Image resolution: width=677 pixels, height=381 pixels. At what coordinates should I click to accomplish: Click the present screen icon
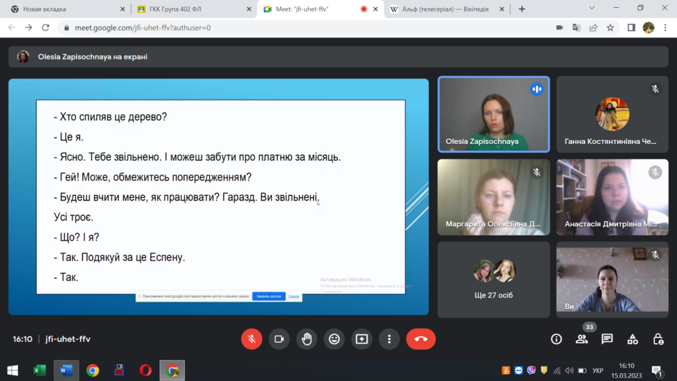coord(362,339)
